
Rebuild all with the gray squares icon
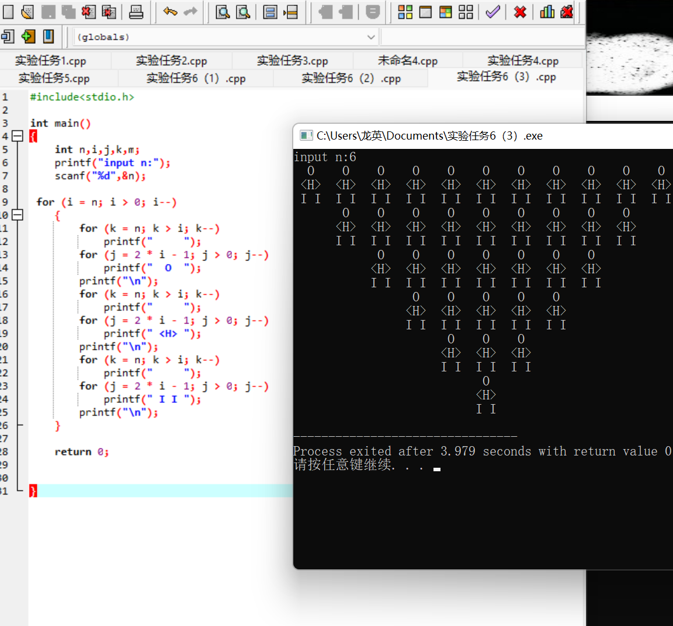click(x=466, y=12)
